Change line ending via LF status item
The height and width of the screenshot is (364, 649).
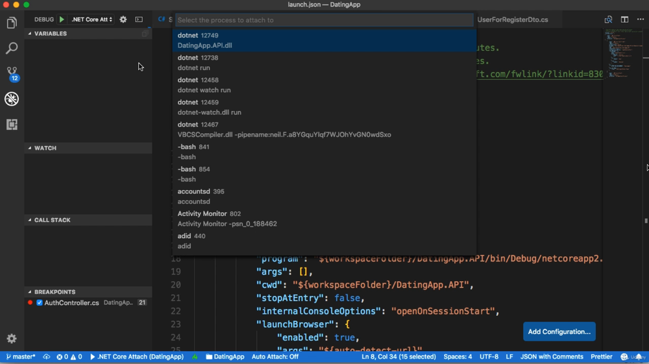[509, 357]
